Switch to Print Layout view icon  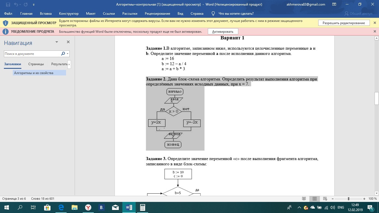tap(314, 199)
